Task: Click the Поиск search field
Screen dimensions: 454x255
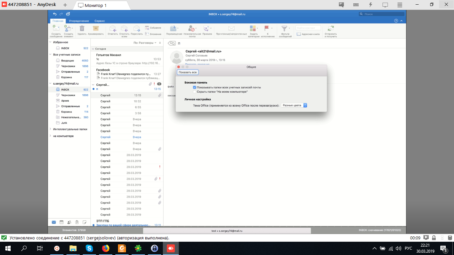Action: (x=382, y=14)
